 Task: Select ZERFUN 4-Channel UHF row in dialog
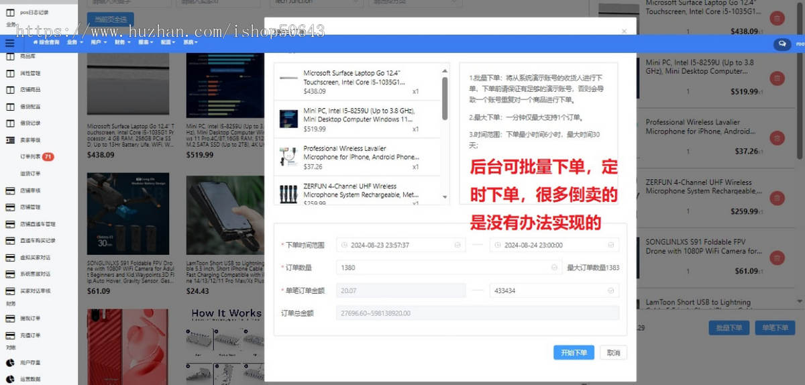357,190
